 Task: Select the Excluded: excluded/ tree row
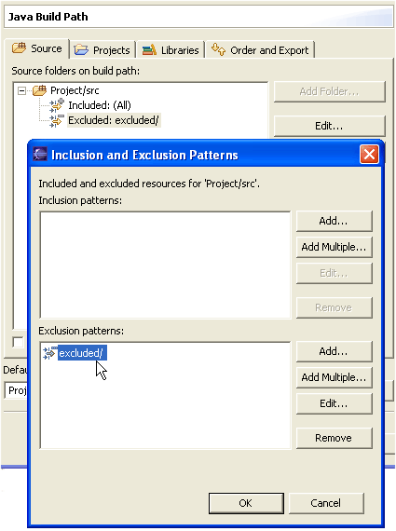[x=114, y=120]
